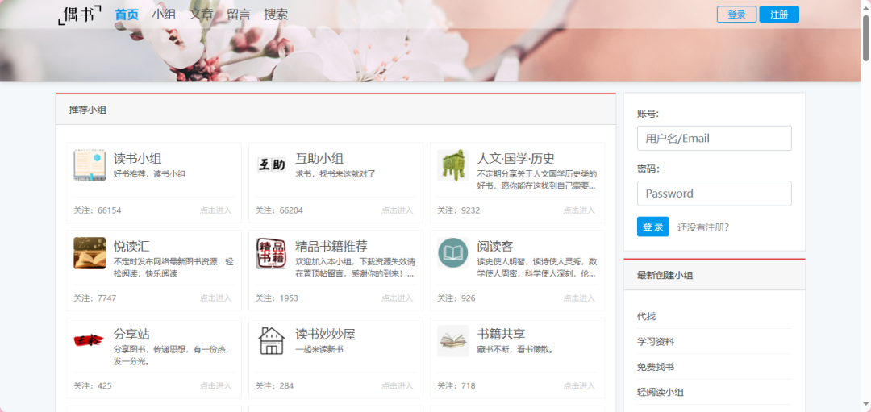Open the 悦读汇 title link
Screen dimensions: 871x412
(131, 247)
